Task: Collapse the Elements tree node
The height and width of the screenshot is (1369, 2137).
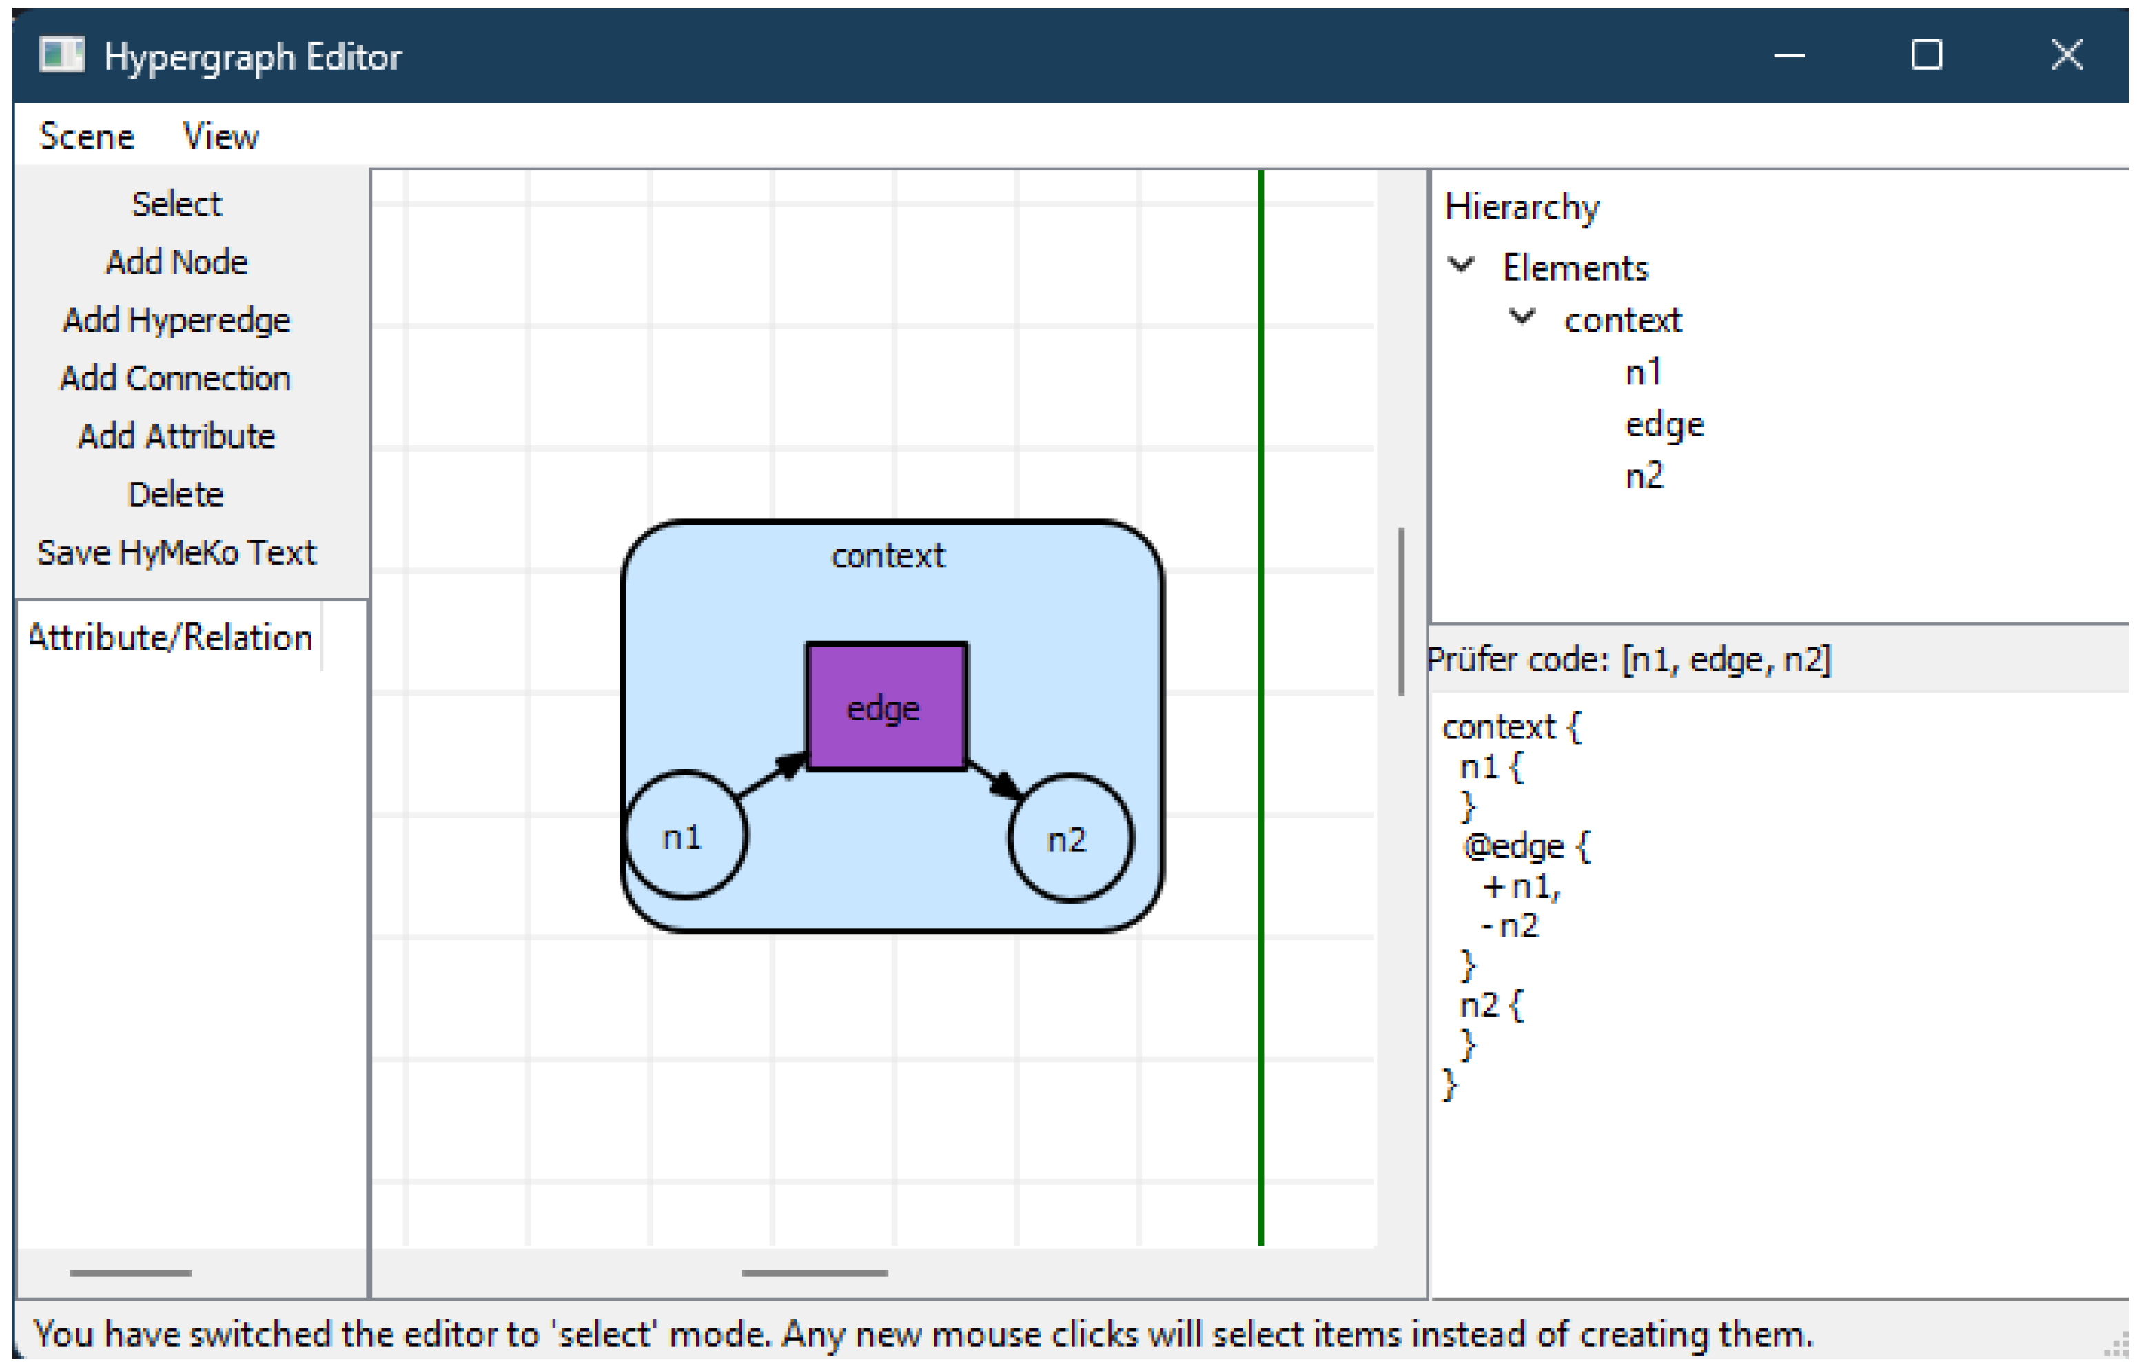Action: (x=1462, y=265)
